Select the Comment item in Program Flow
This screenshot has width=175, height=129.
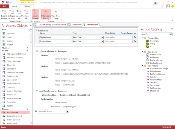(154, 41)
